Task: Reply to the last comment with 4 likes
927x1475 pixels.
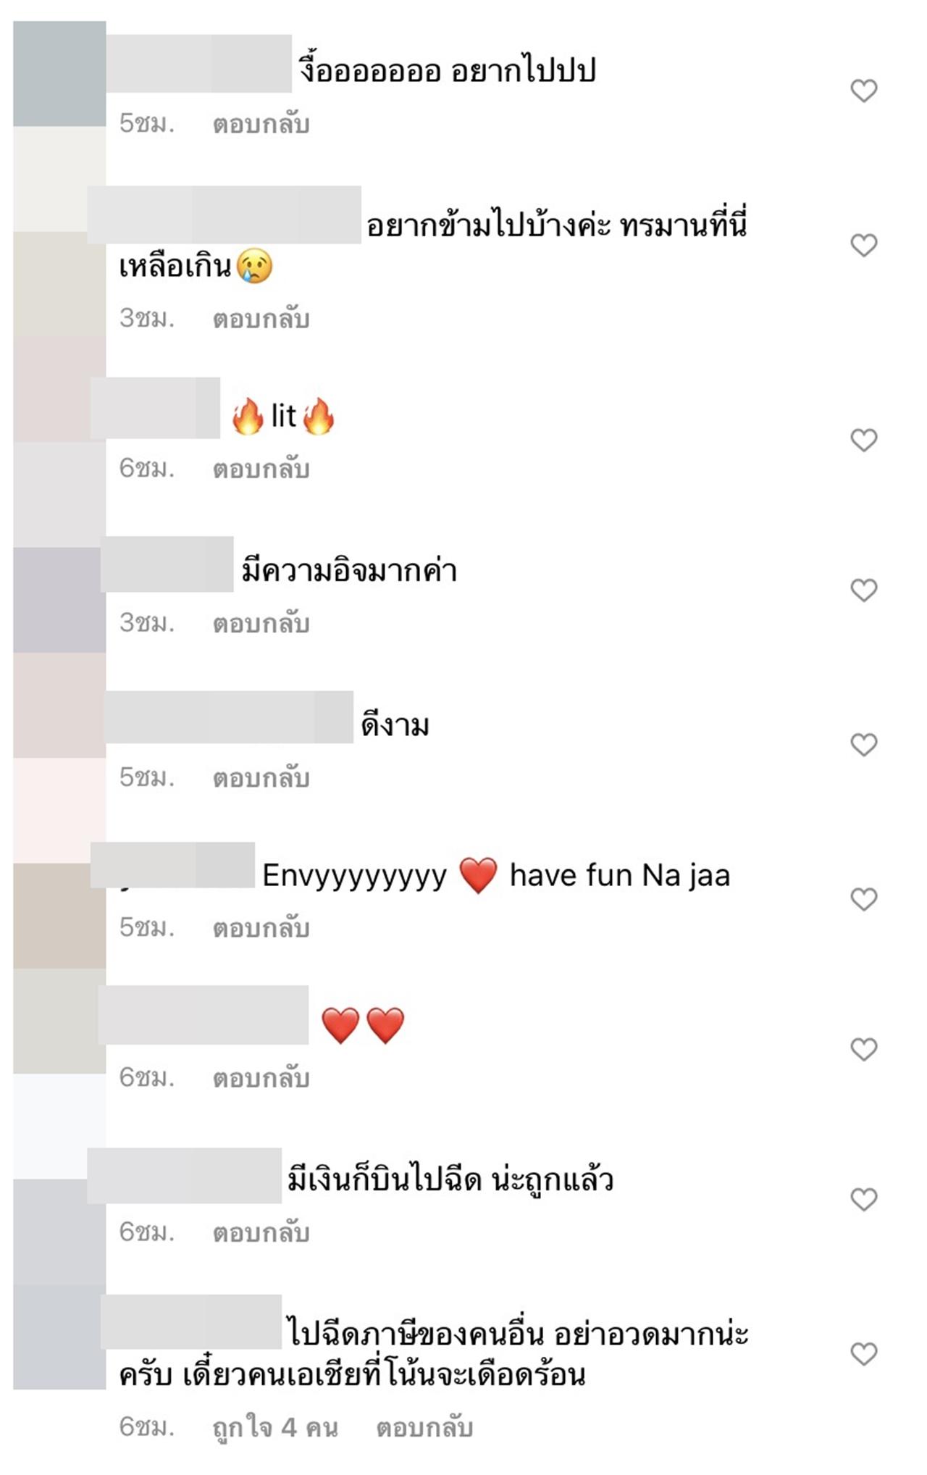Action: (424, 1428)
